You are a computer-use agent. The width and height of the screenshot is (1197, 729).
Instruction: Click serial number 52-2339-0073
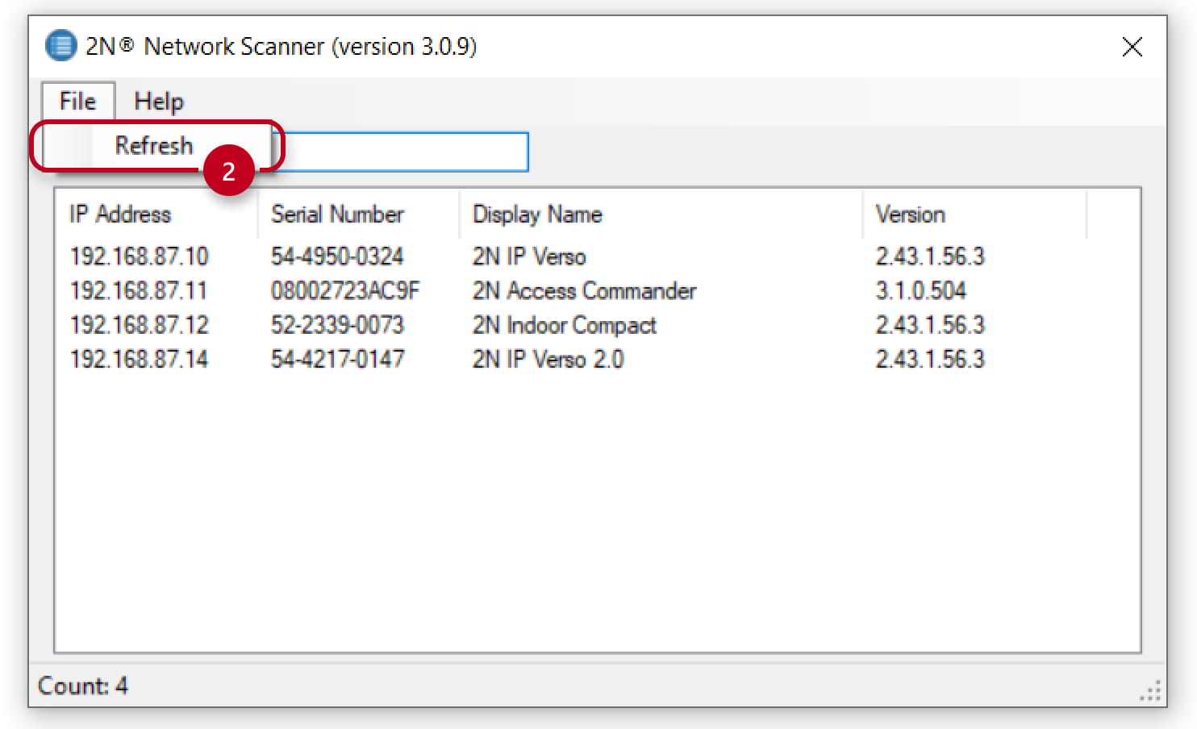click(337, 325)
